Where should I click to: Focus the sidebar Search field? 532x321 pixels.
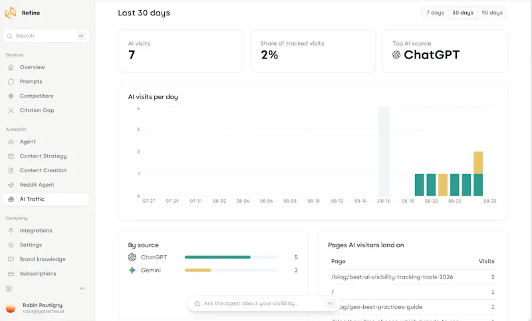pos(46,36)
